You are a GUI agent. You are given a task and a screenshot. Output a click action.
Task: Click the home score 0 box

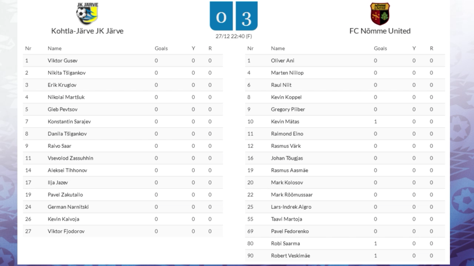click(221, 16)
